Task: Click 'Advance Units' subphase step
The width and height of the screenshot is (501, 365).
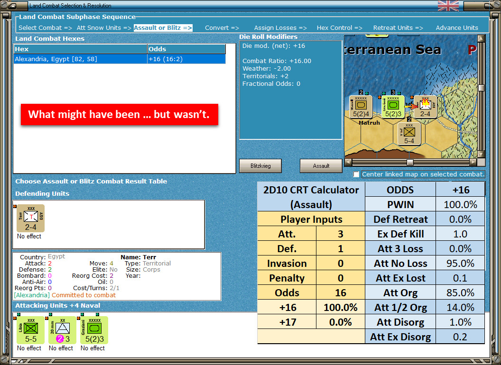Action: coord(457,28)
